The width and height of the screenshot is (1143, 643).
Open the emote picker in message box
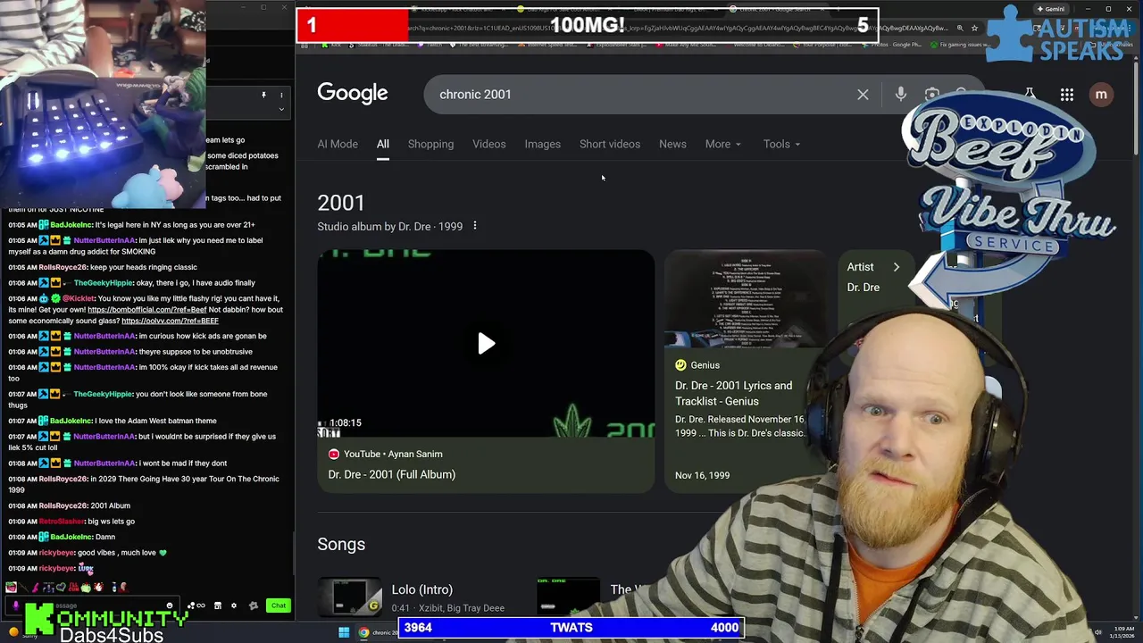pyautogui.click(x=171, y=605)
